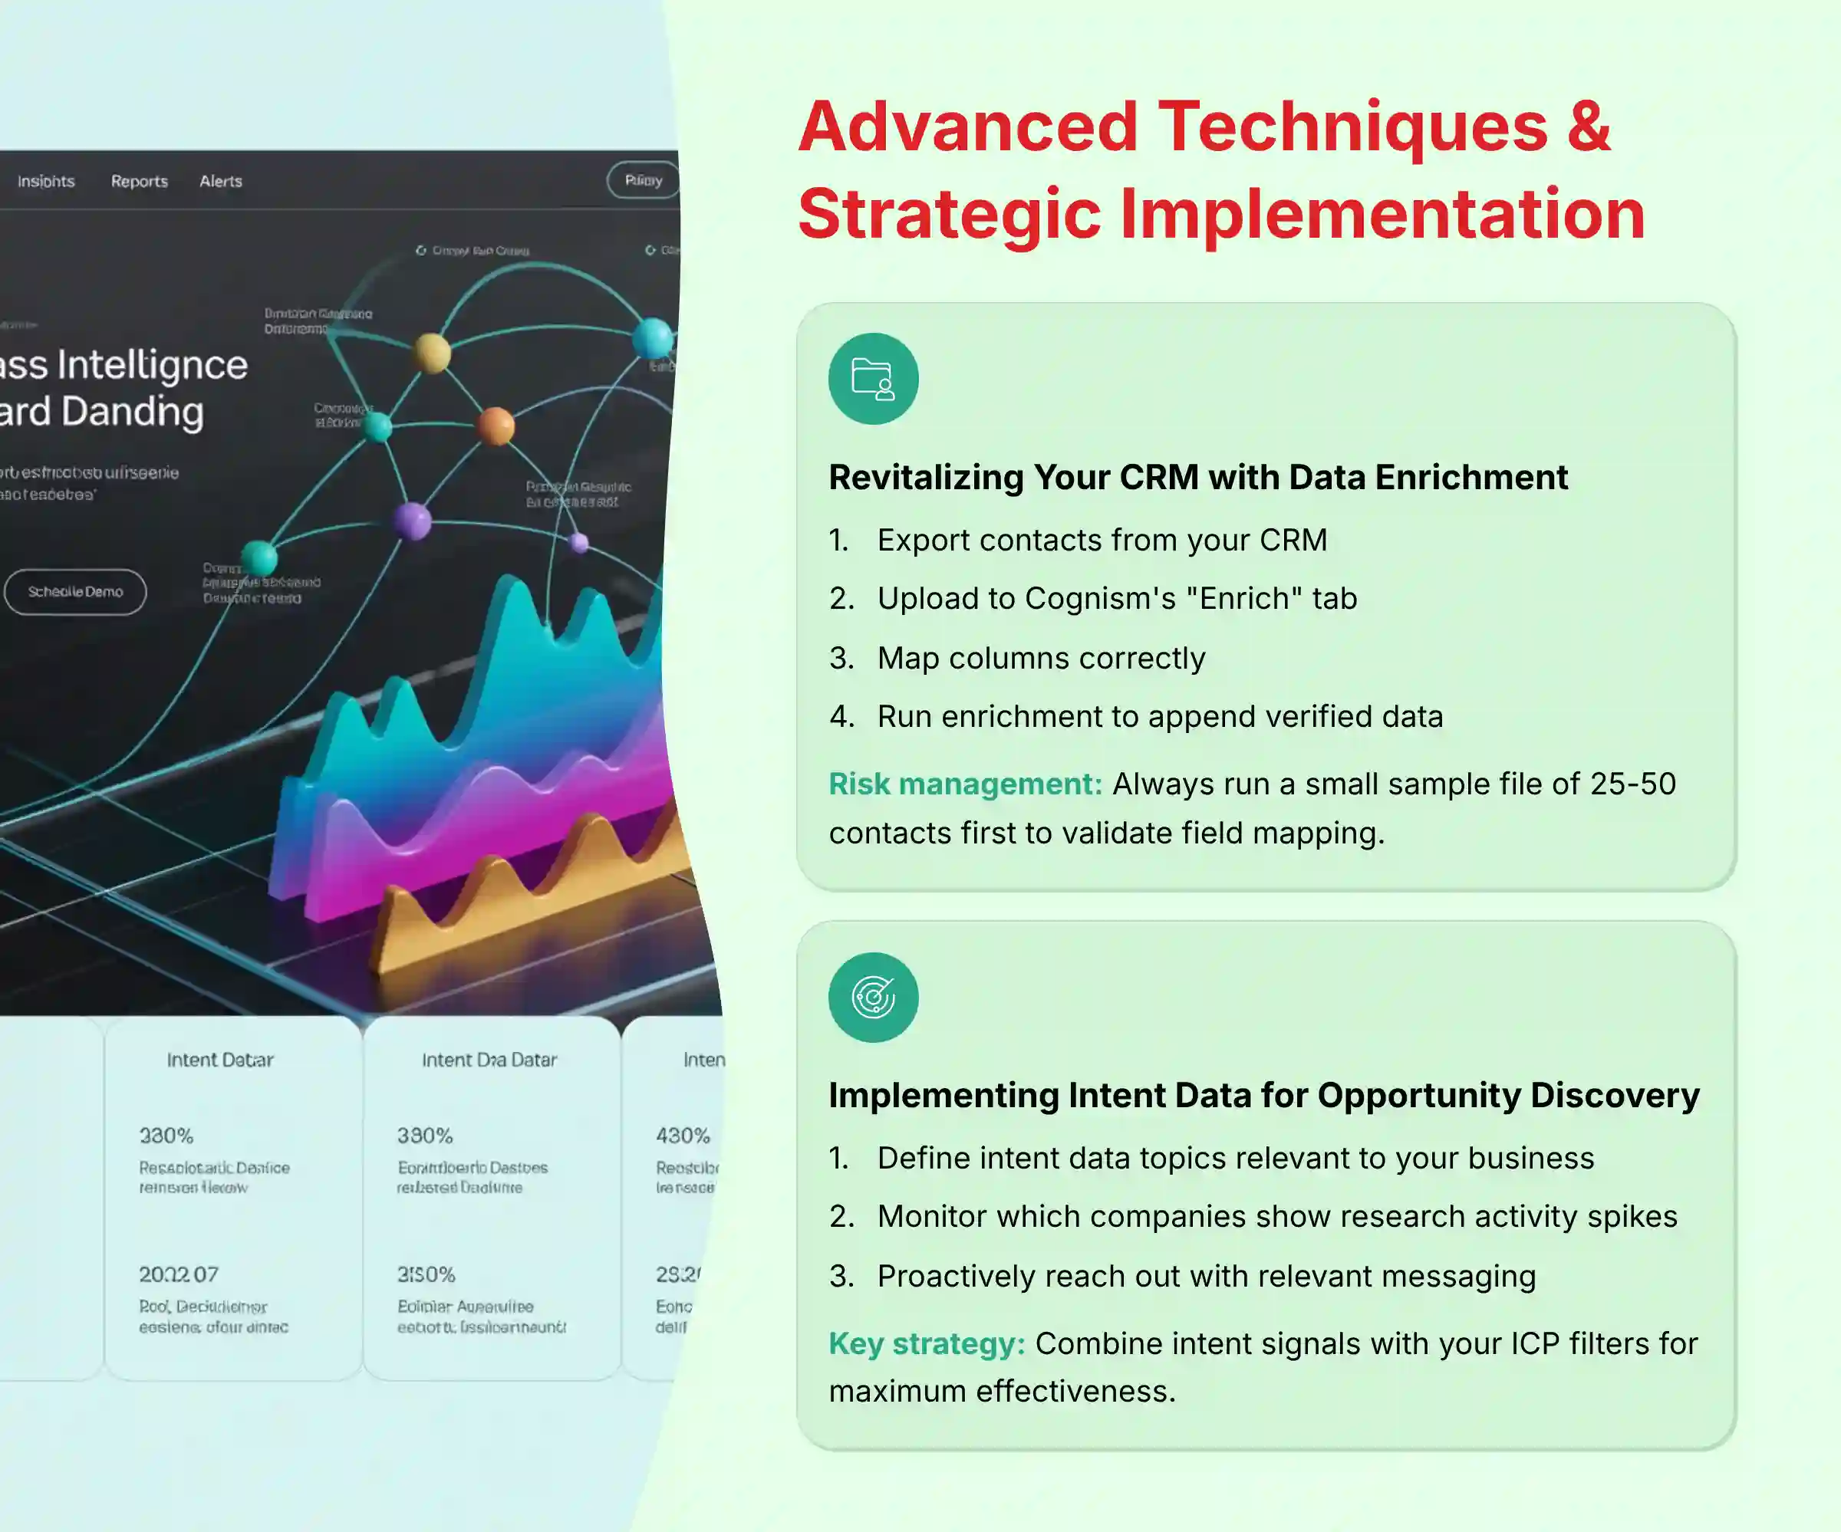This screenshot has height=1532, width=1841.
Task: Click the '2002 07' value in first card
Action: click(x=179, y=1274)
